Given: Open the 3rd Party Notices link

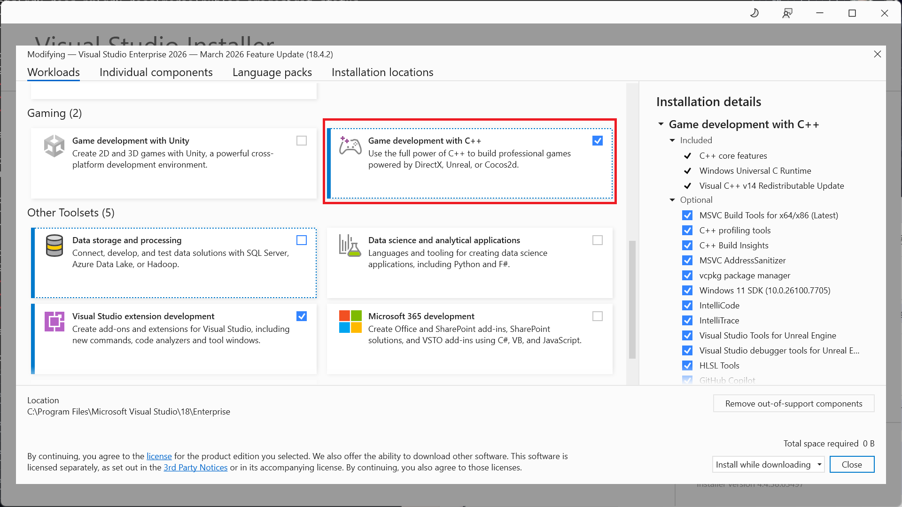Looking at the screenshot, I should coord(195,468).
